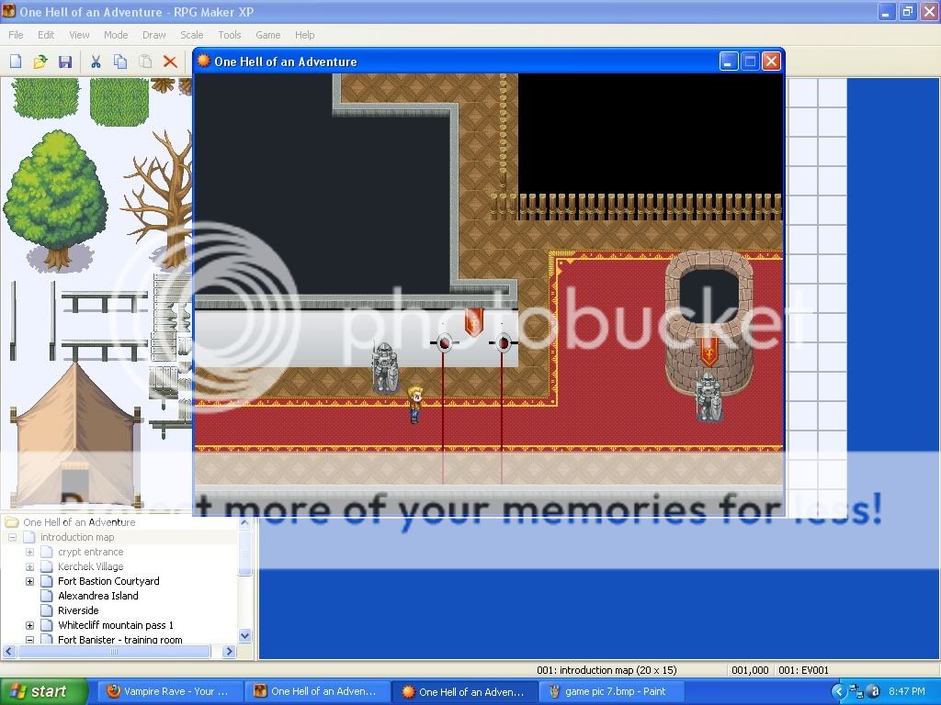Expand the Whitecliff mountain pass 1 node
Screen dimensions: 941x705
[29, 625]
